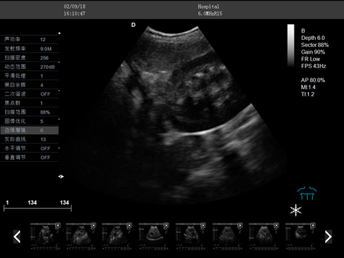Screen dimensions: 344x258
Task: Close the last thumbnail on the right
Action: click(x=313, y=226)
